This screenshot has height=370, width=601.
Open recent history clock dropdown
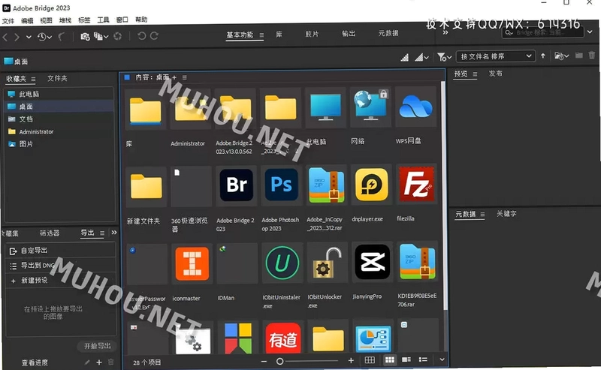click(x=44, y=37)
